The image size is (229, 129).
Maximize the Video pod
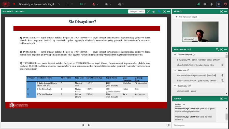coord(221,11)
